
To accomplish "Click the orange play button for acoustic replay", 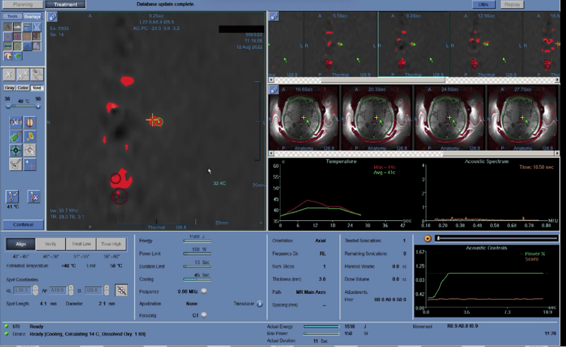I will coord(427,238).
